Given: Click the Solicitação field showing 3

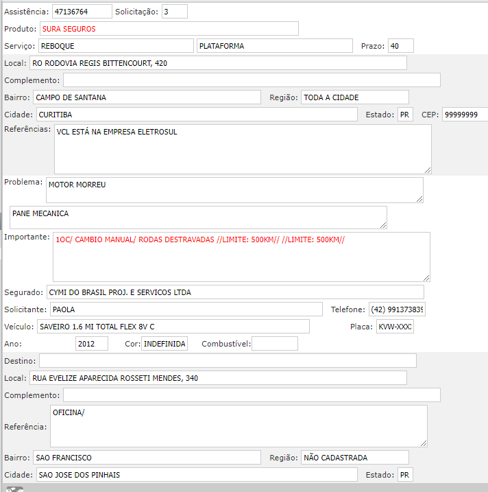Looking at the screenshot, I should [174, 12].
